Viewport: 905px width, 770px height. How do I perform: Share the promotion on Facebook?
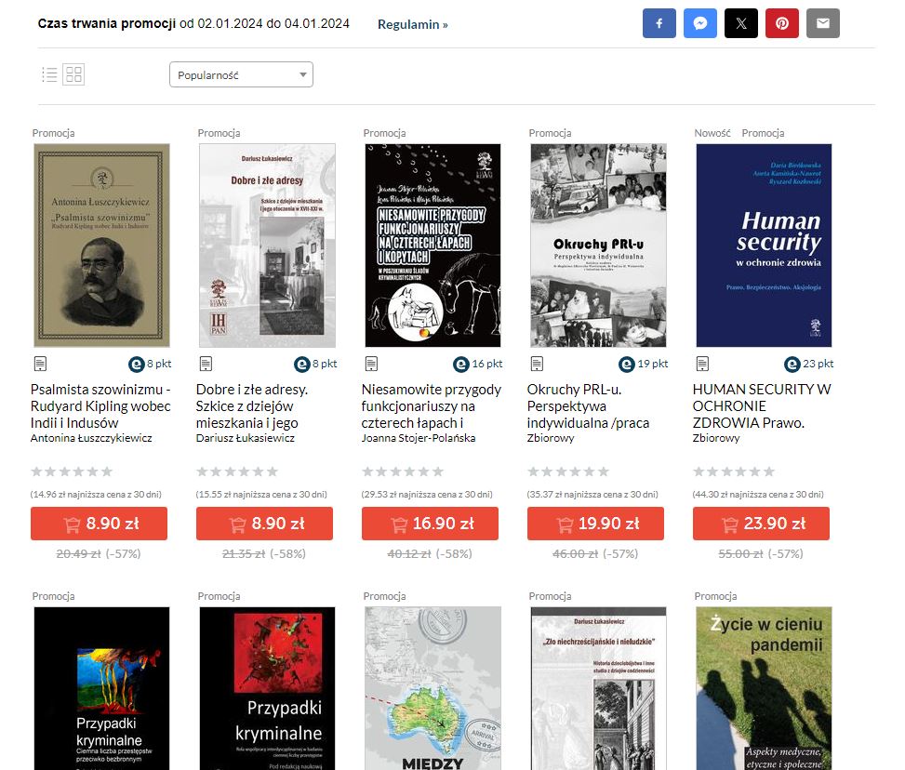(659, 23)
